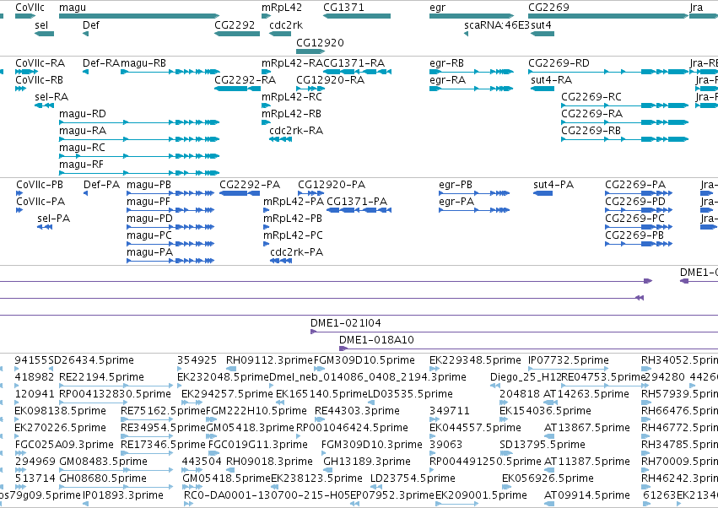Click the RH09112.3prime EST
718x508 pixels.
coord(231,368)
